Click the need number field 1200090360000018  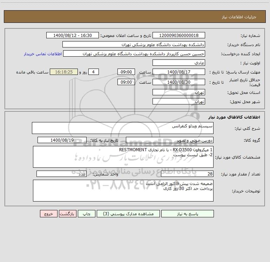pos(179,35)
